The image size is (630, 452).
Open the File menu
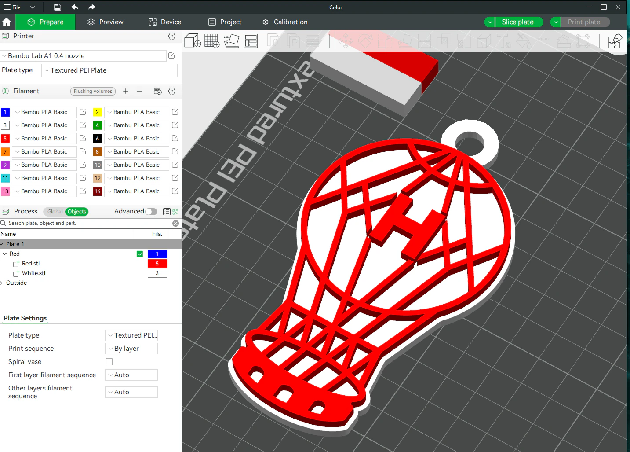point(12,7)
